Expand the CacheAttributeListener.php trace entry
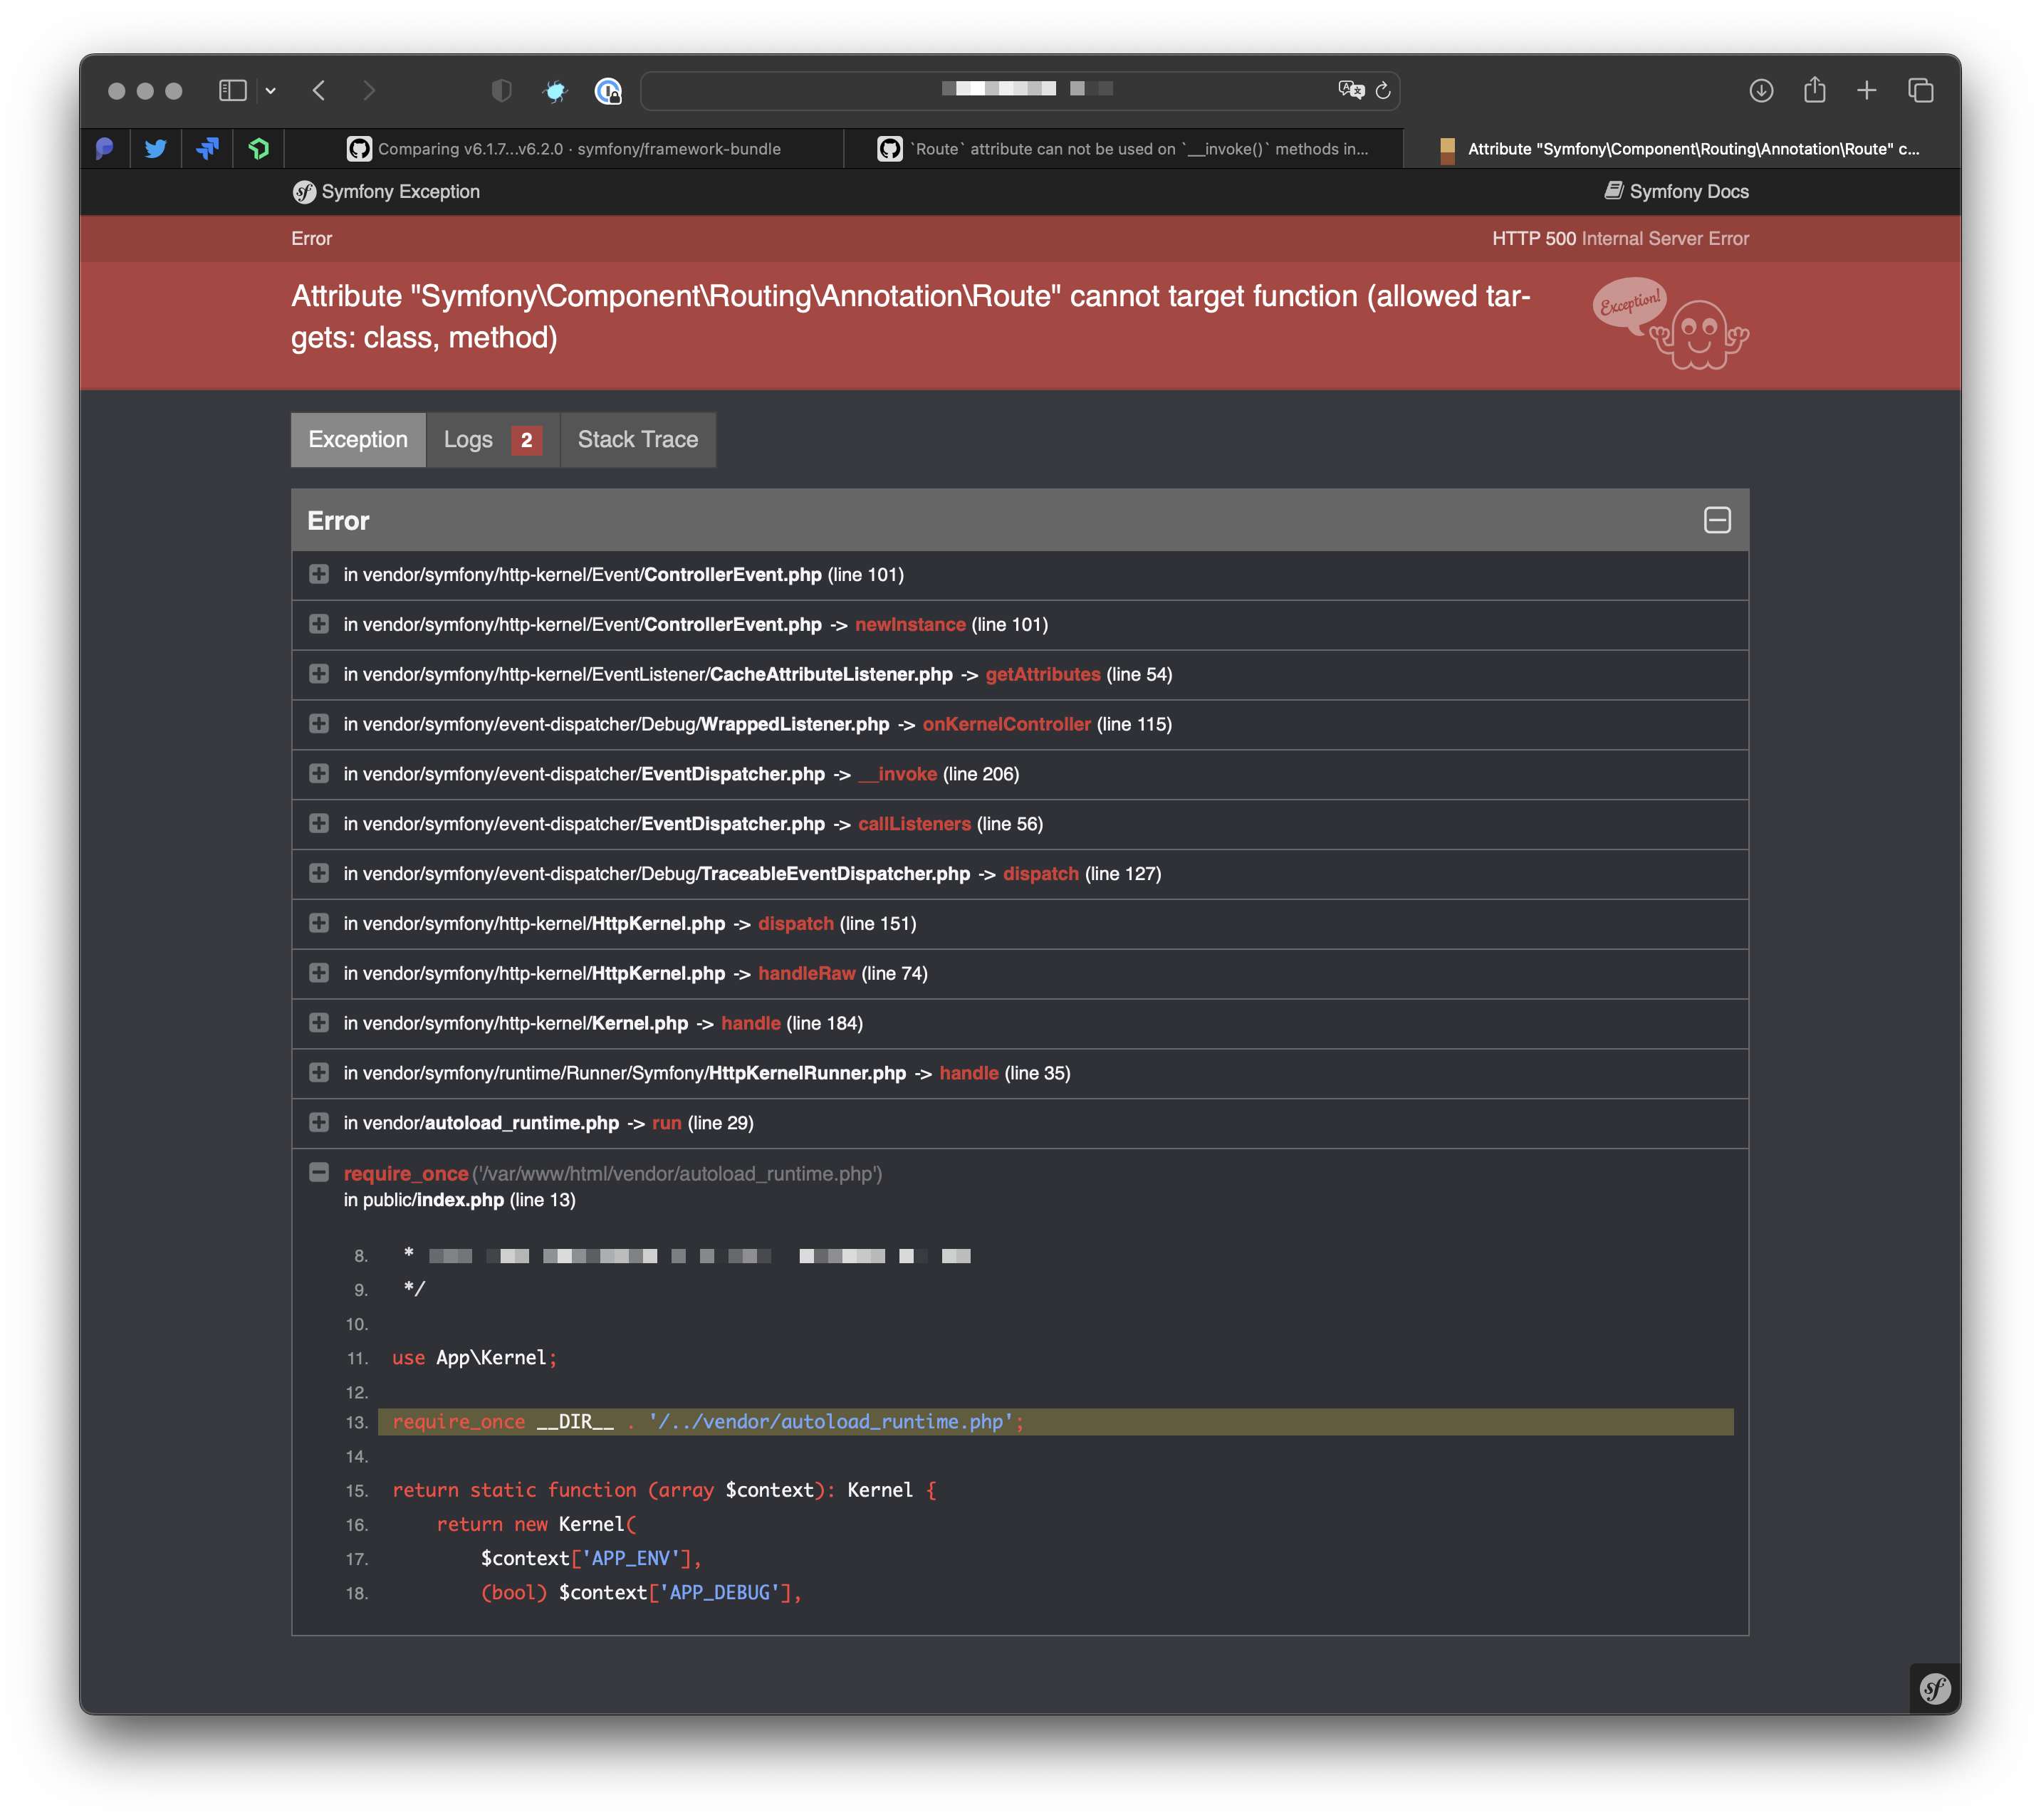2041x1820 pixels. pos(319,674)
